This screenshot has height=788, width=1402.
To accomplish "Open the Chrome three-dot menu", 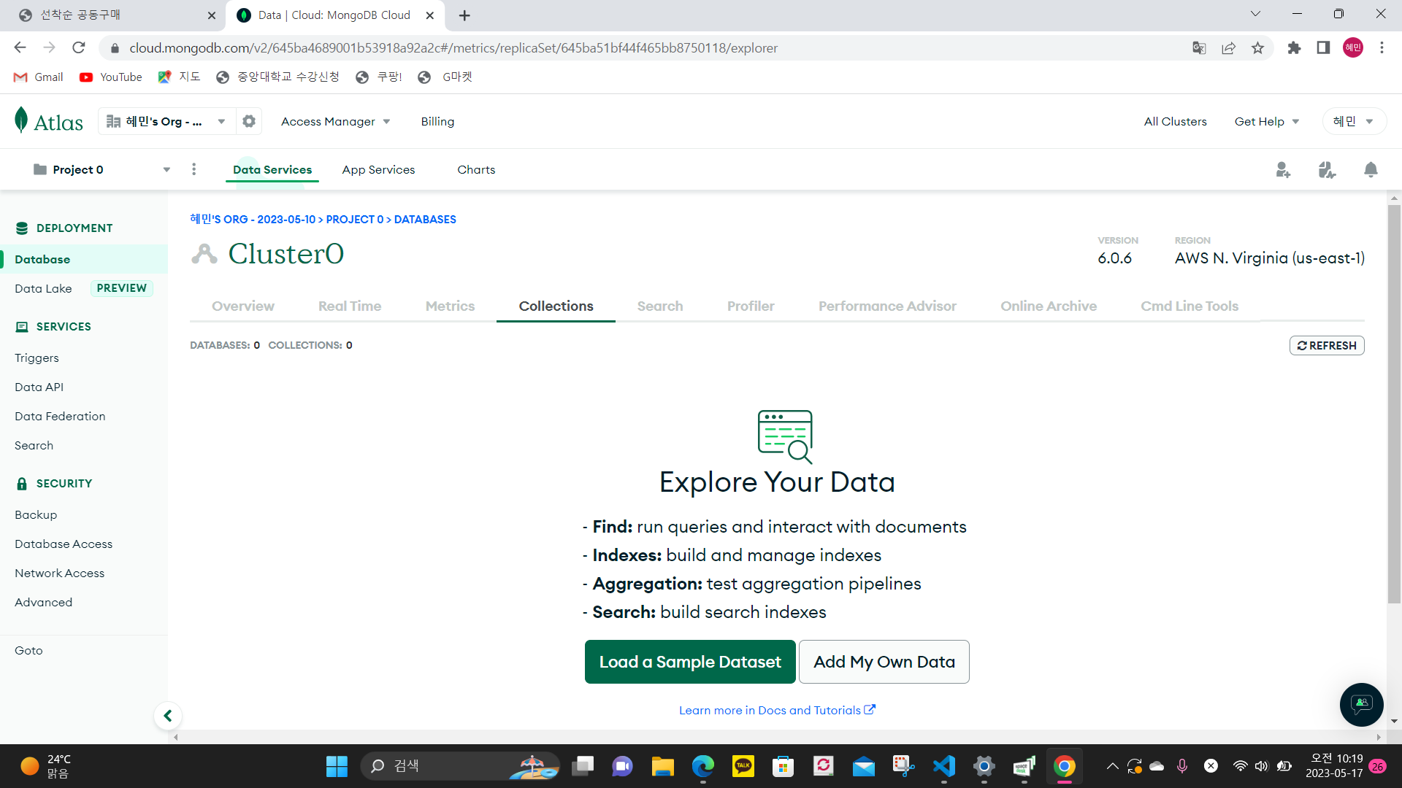I will [x=1382, y=48].
